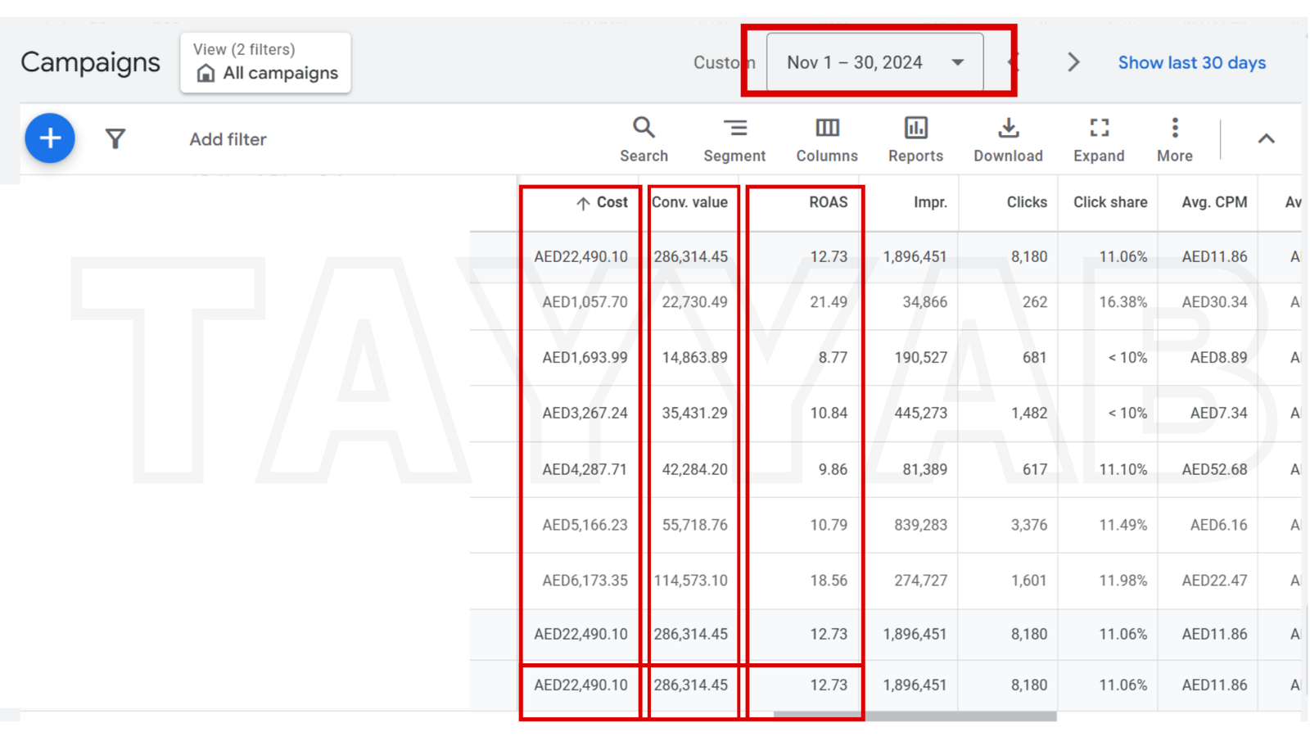Expand the table to full screen
Viewport: 1310px width, 737px height.
1099,139
